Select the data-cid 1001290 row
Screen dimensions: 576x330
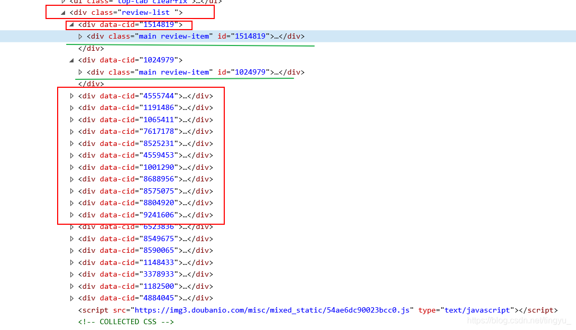[x=145, y=167]
